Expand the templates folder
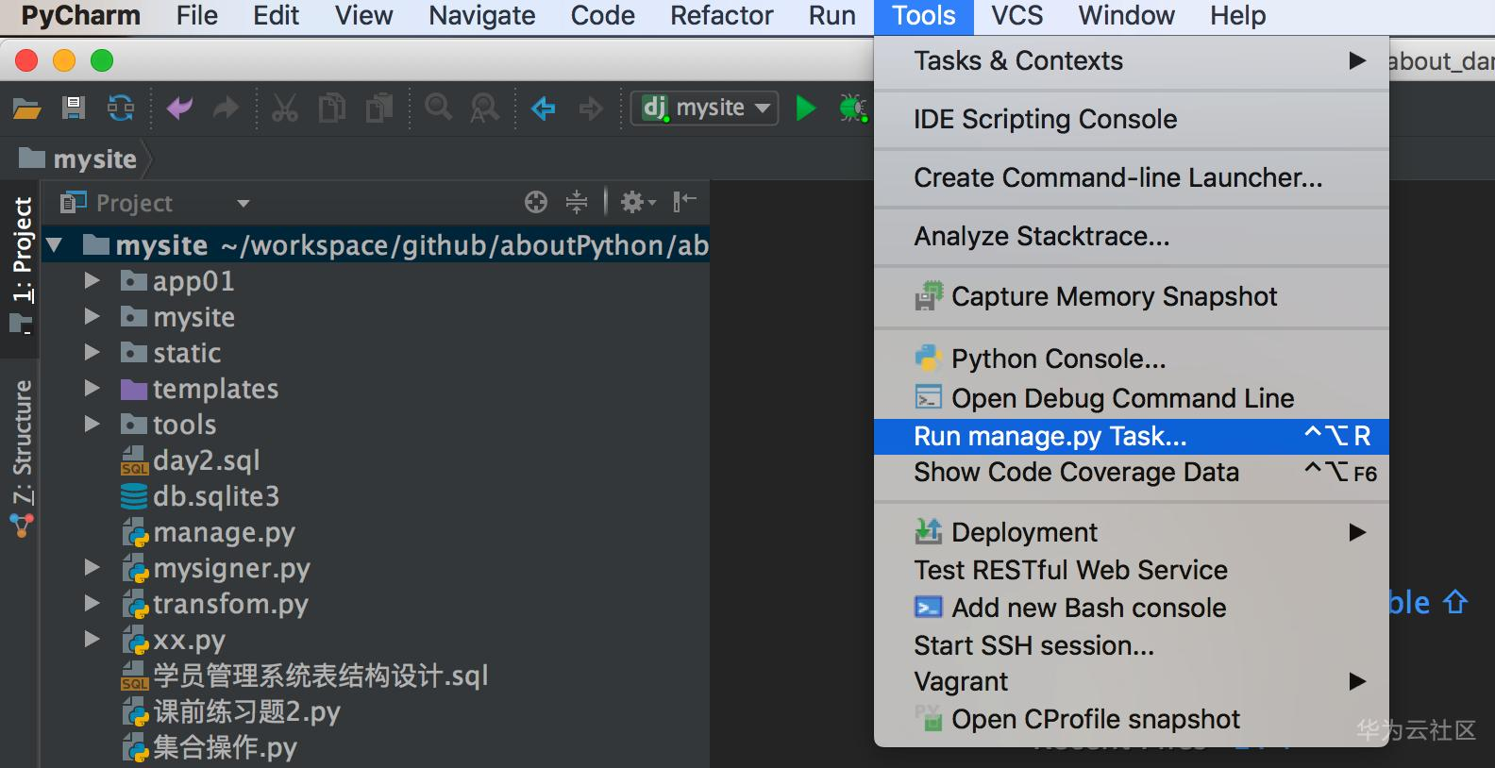The image size is (1495, 768). [92, 389]
